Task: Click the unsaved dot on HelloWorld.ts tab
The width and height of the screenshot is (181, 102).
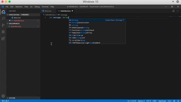Action: (72, 11)
